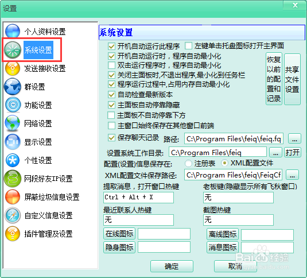Click the 系统设置 green sparkle icon

13,50
